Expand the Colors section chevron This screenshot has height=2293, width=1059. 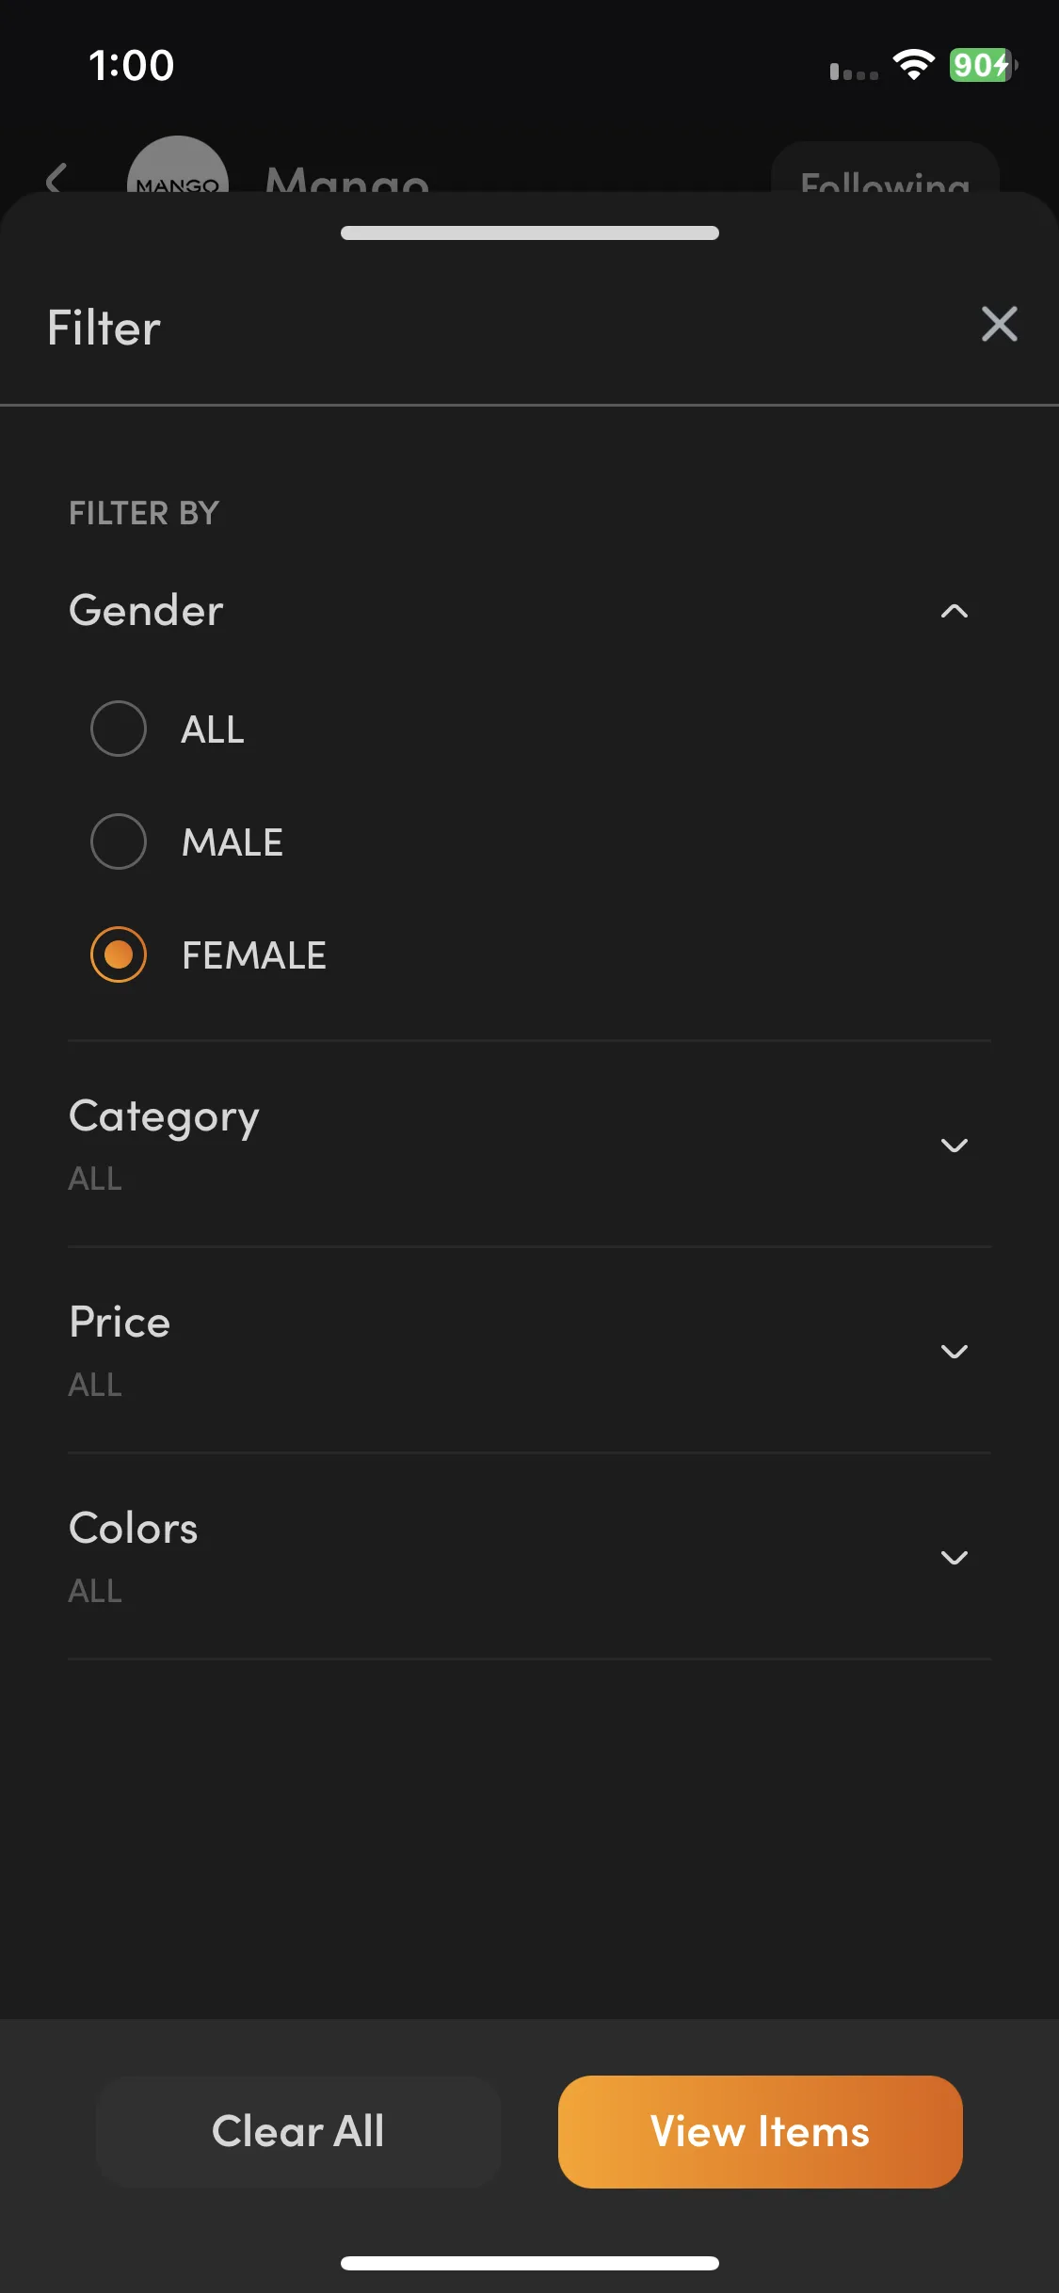[x=955, y=1558]
